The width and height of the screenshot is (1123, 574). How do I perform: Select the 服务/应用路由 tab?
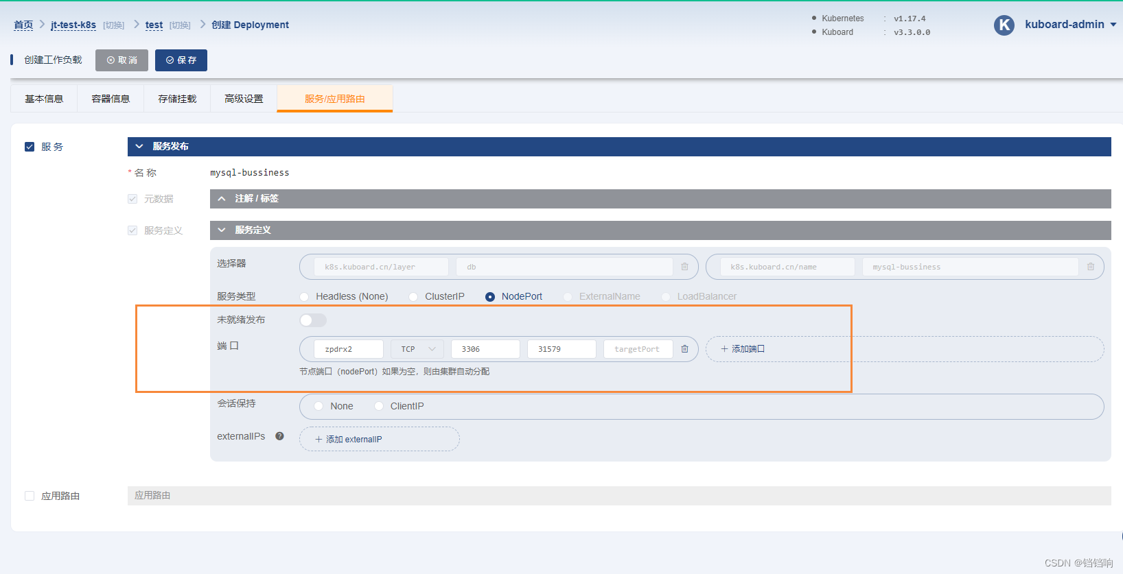335,99
